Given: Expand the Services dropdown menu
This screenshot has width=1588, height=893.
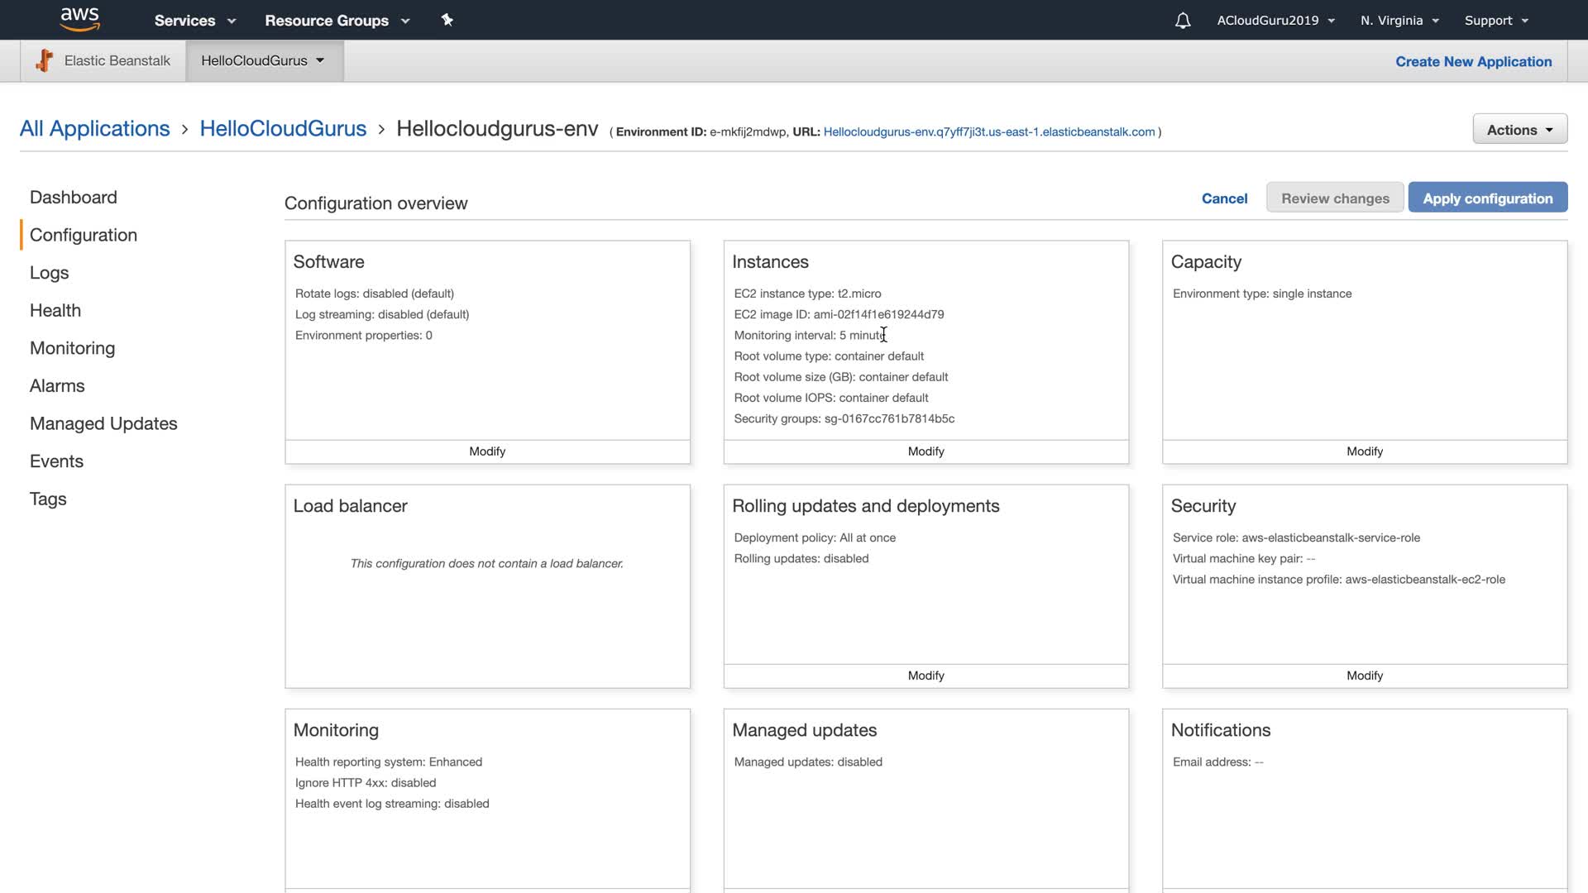Looking at the screenshot, I should click(x=194, y=21).
